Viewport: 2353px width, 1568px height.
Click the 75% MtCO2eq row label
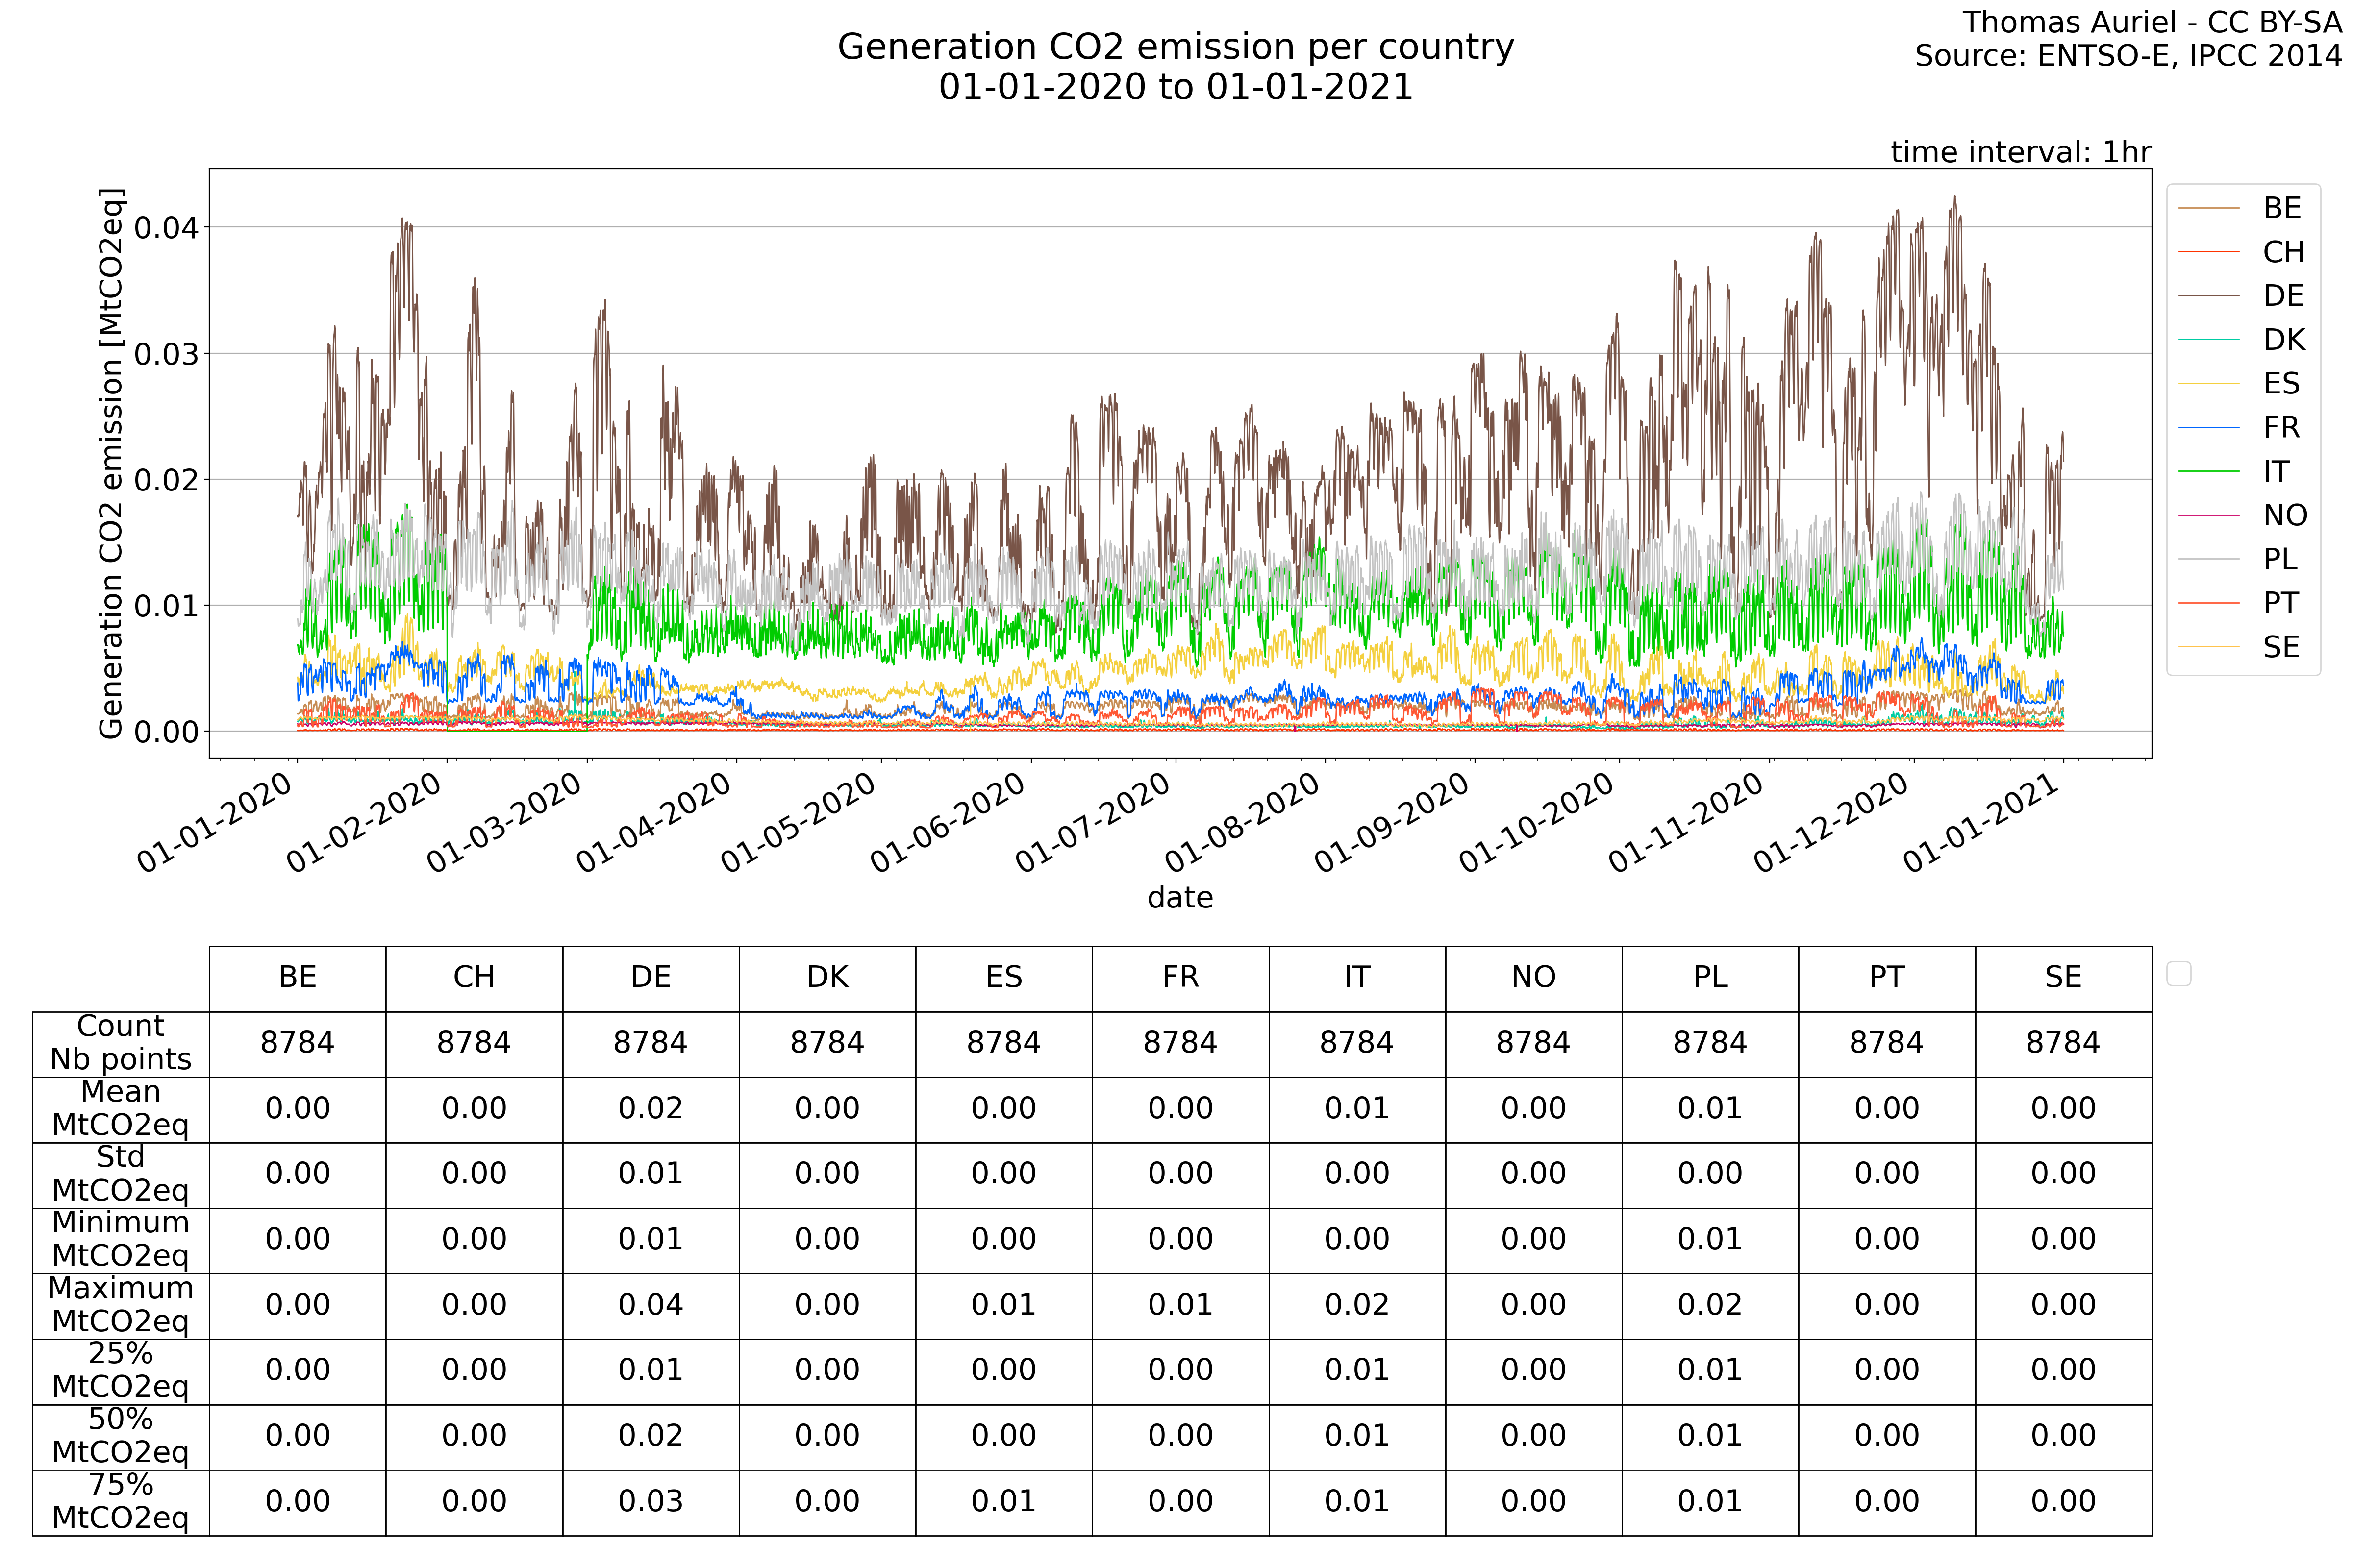120,1501
